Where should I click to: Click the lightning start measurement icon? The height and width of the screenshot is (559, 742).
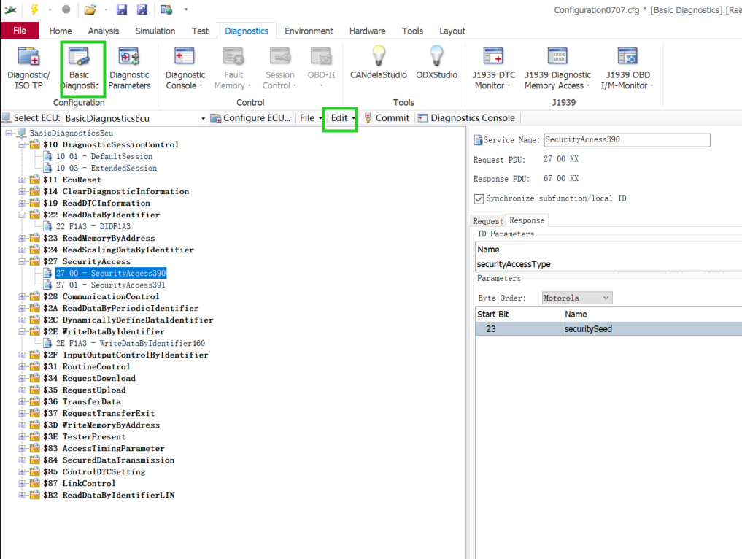pyautogui.click(x=34, y=9)
